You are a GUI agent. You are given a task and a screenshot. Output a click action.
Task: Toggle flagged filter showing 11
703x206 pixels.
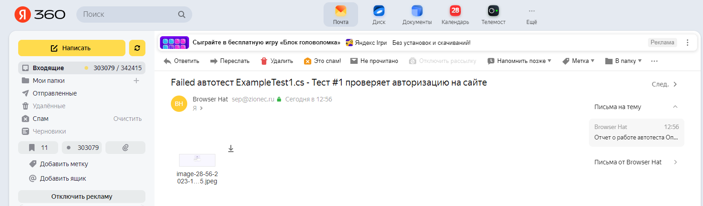[38, 148]
